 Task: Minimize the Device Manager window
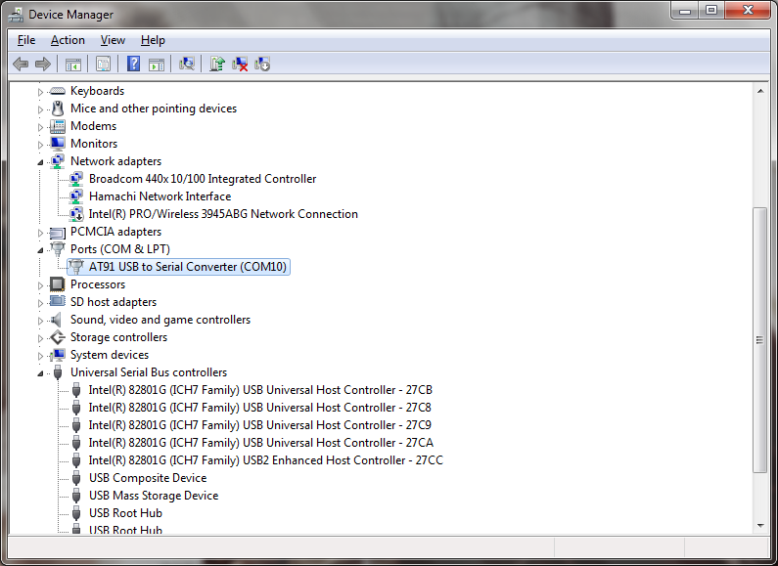pos(685,11)
